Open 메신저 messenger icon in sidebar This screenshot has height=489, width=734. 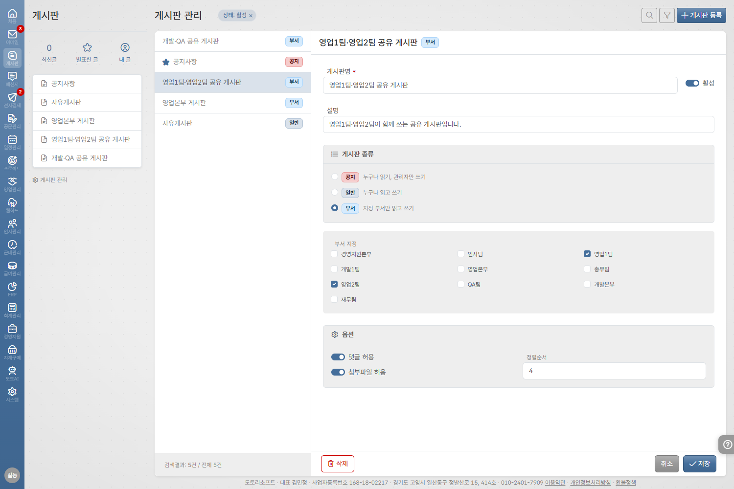[x=12, y=79]
